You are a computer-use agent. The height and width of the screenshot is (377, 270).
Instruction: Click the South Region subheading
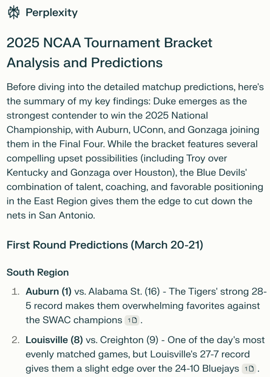coord(38,273)
